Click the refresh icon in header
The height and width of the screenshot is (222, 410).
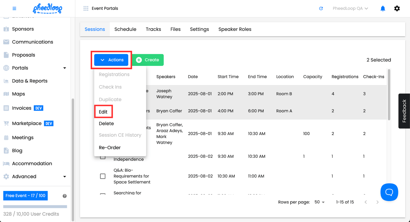click(321, 8)
